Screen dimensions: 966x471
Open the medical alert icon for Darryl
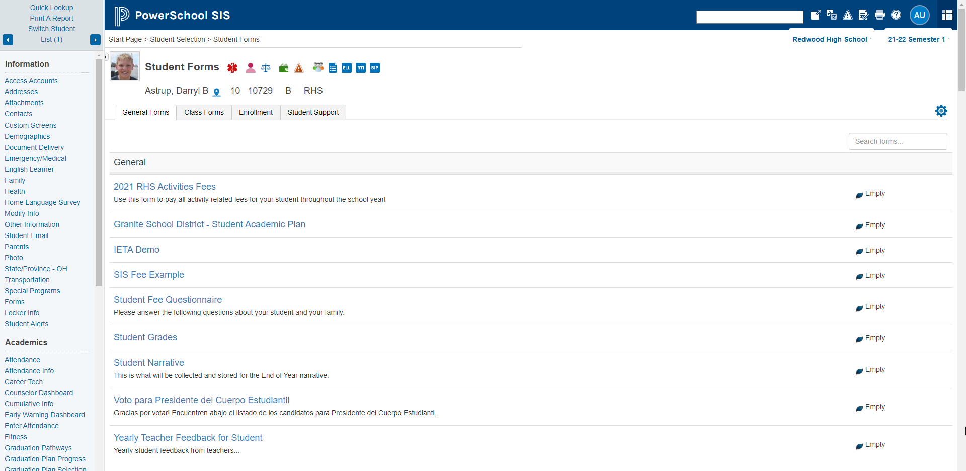point(232,68)
